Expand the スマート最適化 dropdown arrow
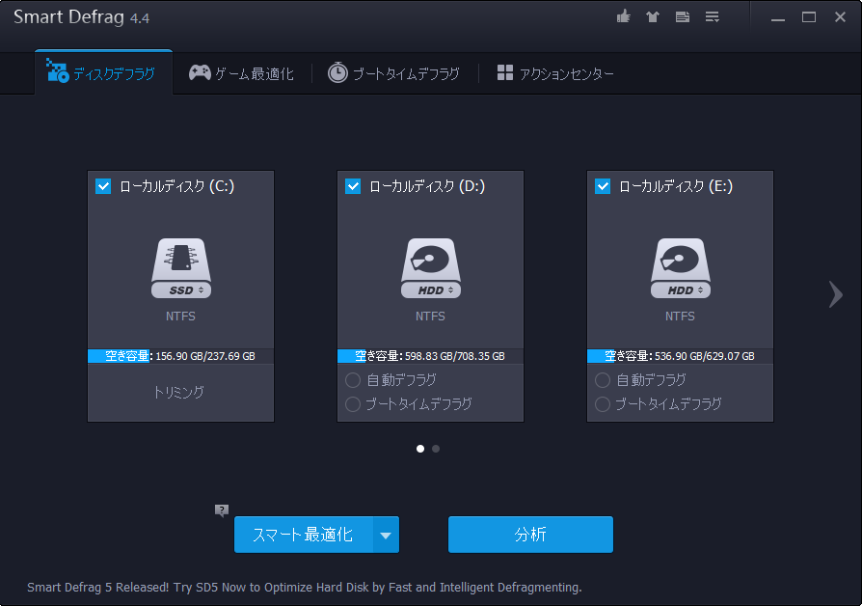This screenshot has height=606, width=862. click(x=386, y=535)
